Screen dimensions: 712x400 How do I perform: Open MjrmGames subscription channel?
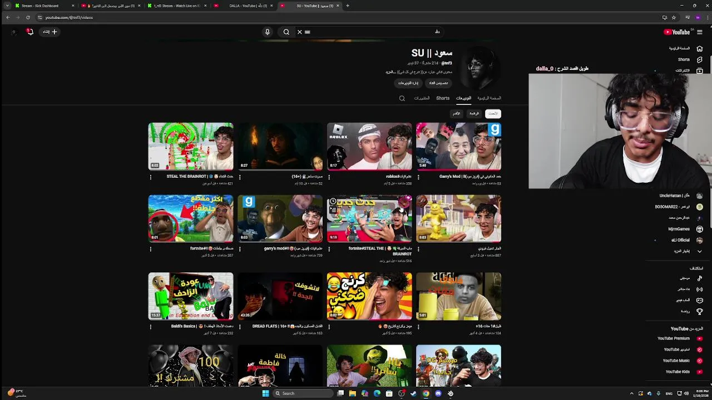(x=685, y=229)
